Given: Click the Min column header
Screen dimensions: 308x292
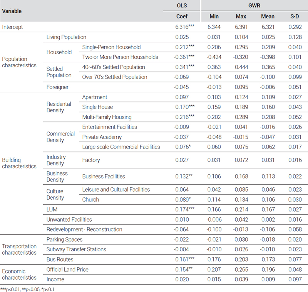Looking at the screenshot, I should pos(214,17).
